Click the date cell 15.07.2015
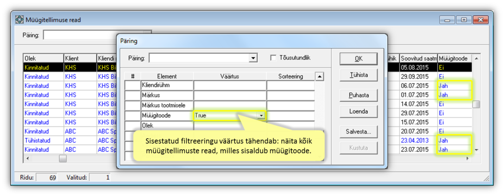 (x=418, y=122)
